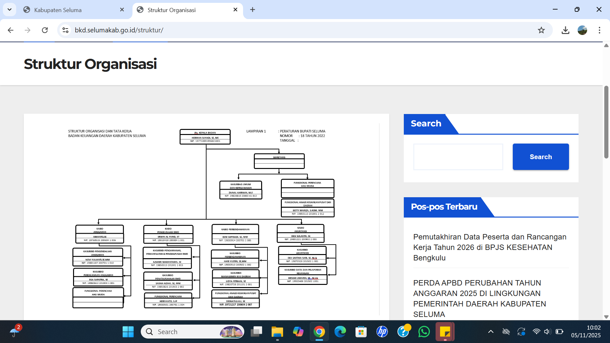Open Pemutakhiran Data Peserta BPJS post link
This screenshot has height=343, width=610.
(490, 247)
